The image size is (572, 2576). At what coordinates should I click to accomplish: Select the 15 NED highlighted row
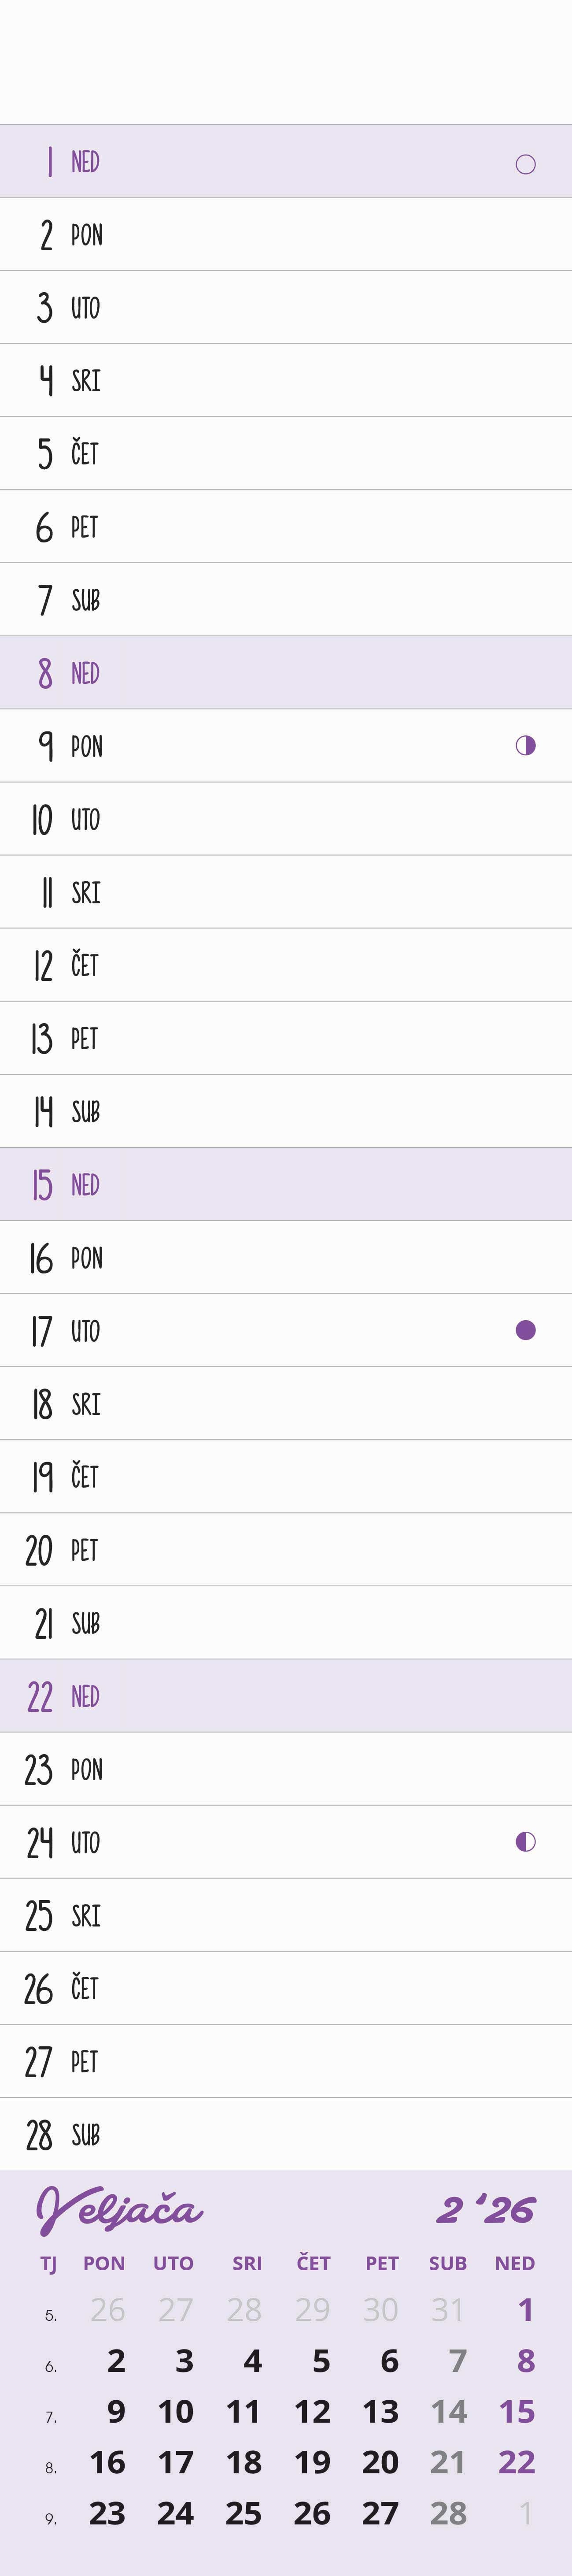pyautogui.click(x=286, y=1185)
